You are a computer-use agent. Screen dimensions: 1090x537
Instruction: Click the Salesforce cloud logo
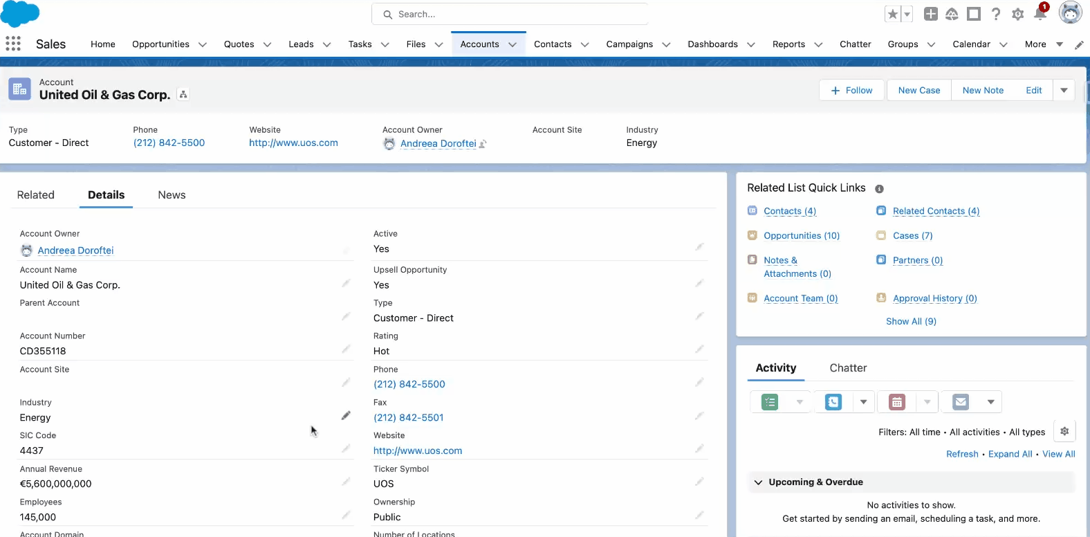[x=20, y=14]
